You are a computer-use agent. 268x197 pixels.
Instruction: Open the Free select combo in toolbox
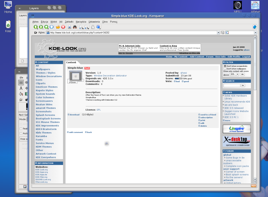(24, 139)
